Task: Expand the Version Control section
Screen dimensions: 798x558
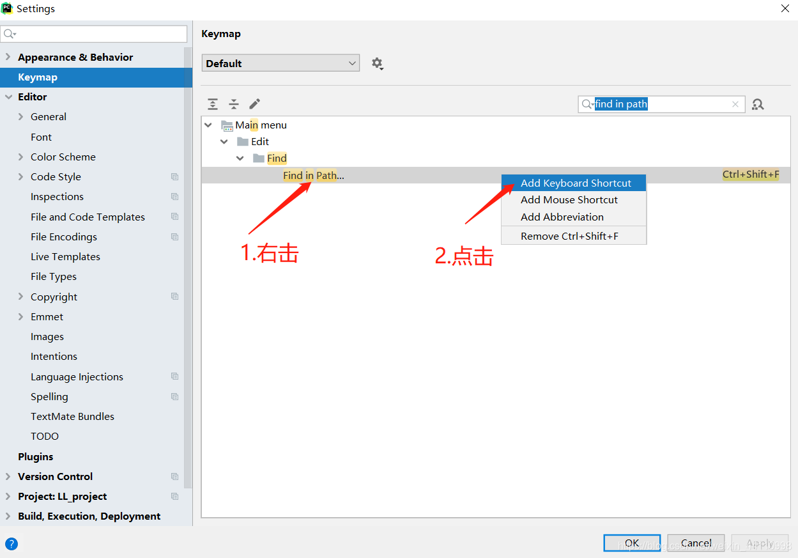Action: click(8, 476)
